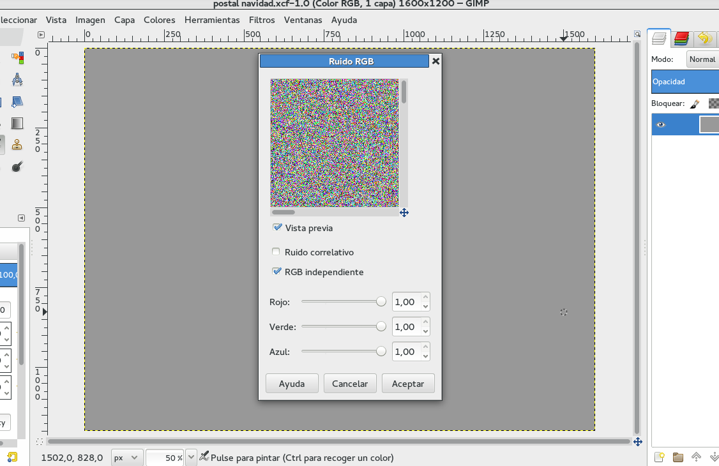Hide the layer using its eye toggle

tap(661, 124)
